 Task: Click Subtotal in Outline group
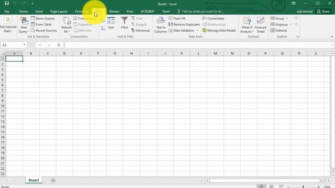tap(278, 30)
